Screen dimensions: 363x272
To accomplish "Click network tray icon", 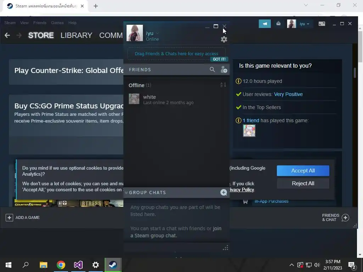I will click(309, 265).
